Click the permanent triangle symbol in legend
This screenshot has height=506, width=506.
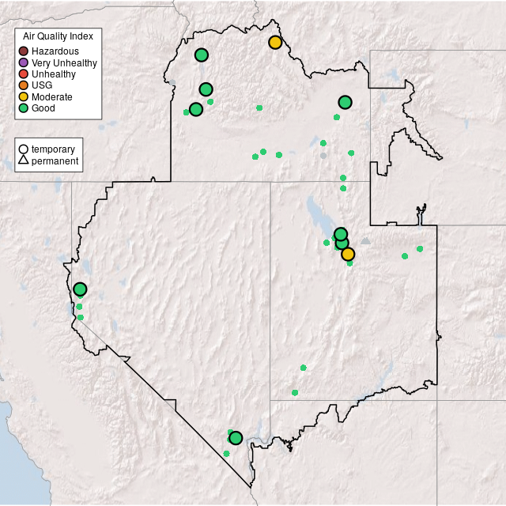[x=24, y=160]
